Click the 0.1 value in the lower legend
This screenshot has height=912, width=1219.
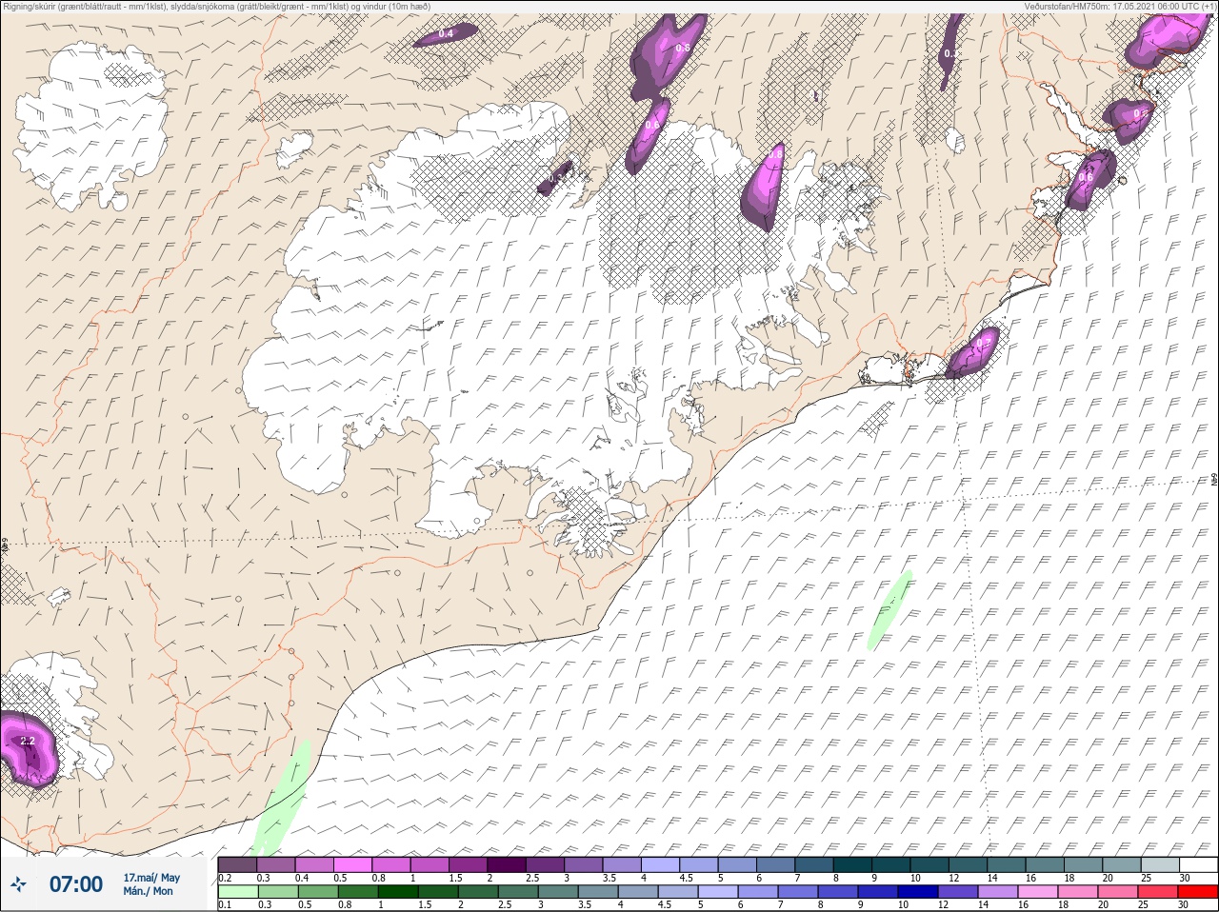[x=224, y=904]
